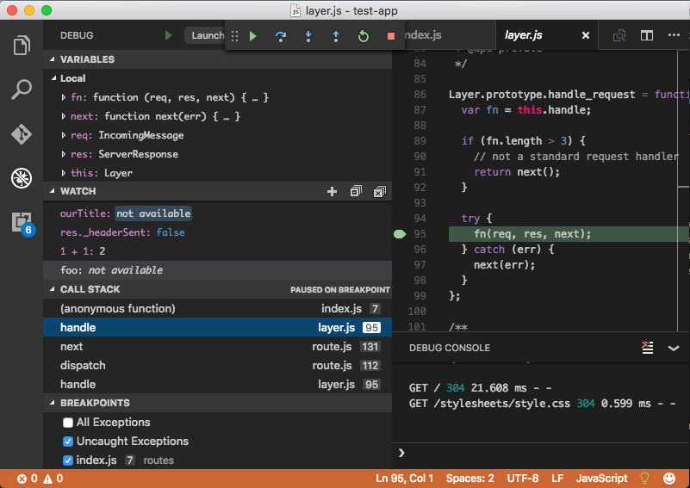The height and width of the screenshot is (488, 690).
Task: Click Continue in debug toolbar
Action: [x=253, y=36]
